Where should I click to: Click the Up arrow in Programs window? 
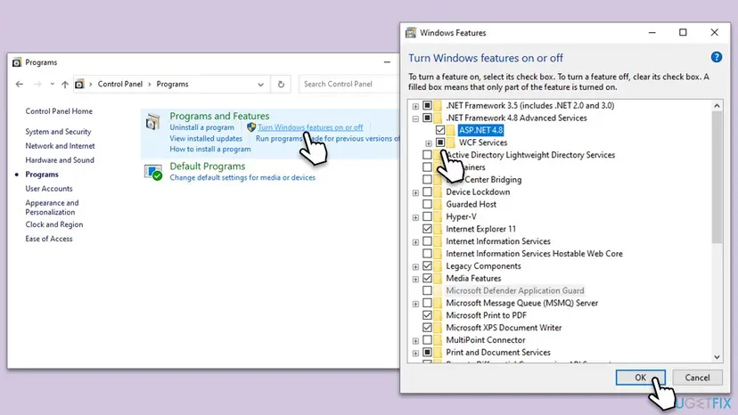65,85
